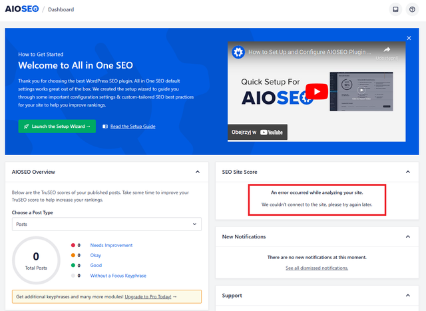Open the video title link
426x311 pixels.
coord(310,52)
